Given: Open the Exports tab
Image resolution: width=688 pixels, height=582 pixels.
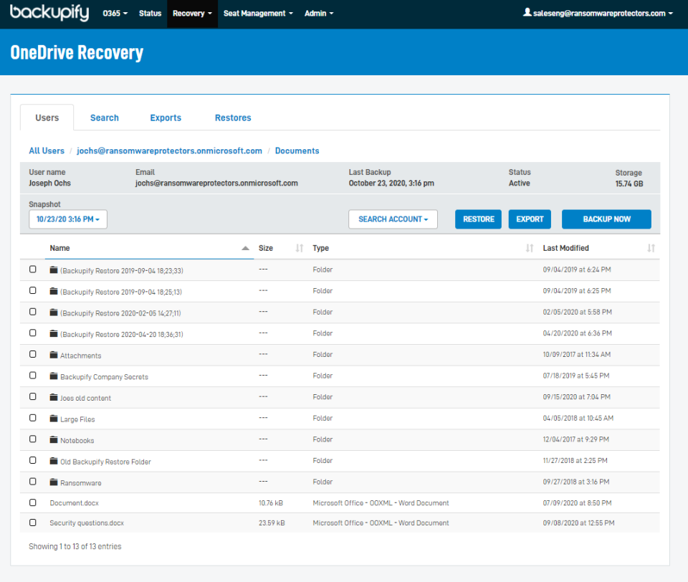Looking at the screenshot, I should [166, 117].
